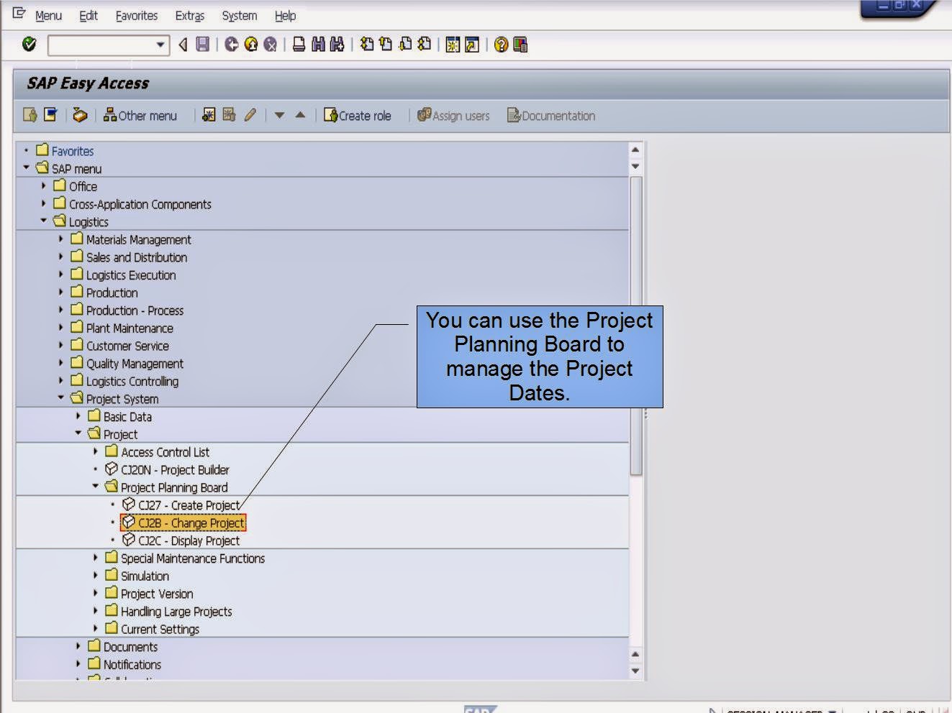Image resolution: width=952 pixels, height=713 pixels.
Task: Open the System menu
Action: (239, 15)
